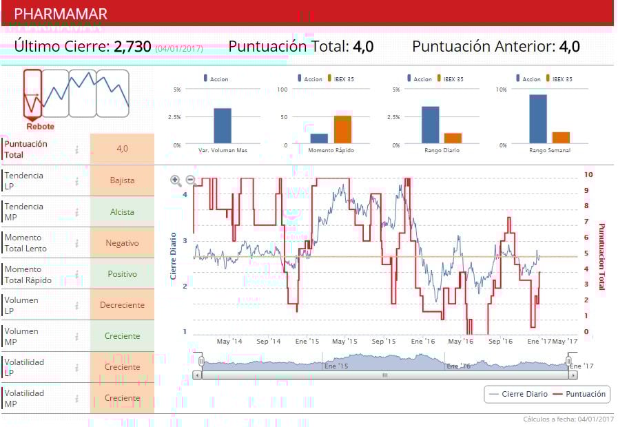The height and width of the screenshot is (427, 618).
Task: Click the Creciente value for Volatilidad MP
Action: [122, 398]
